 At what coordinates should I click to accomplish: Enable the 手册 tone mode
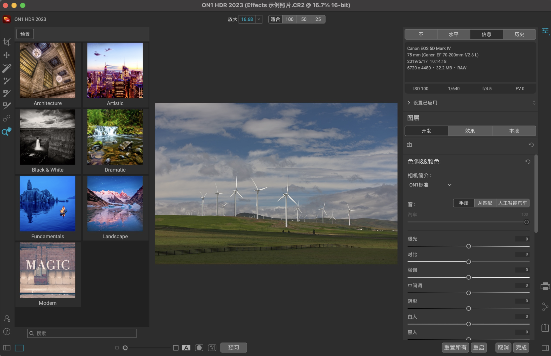(463, 203)
